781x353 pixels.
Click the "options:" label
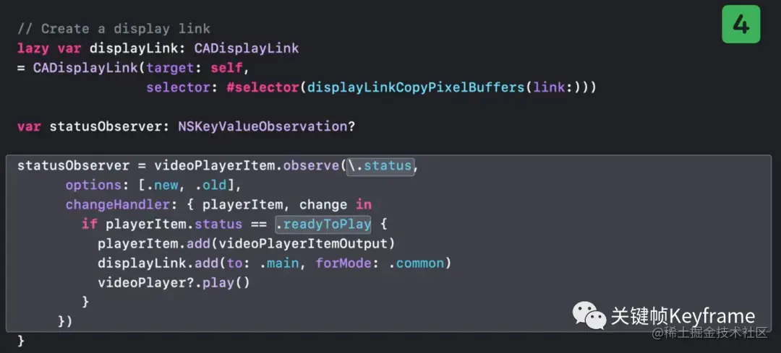97,185
